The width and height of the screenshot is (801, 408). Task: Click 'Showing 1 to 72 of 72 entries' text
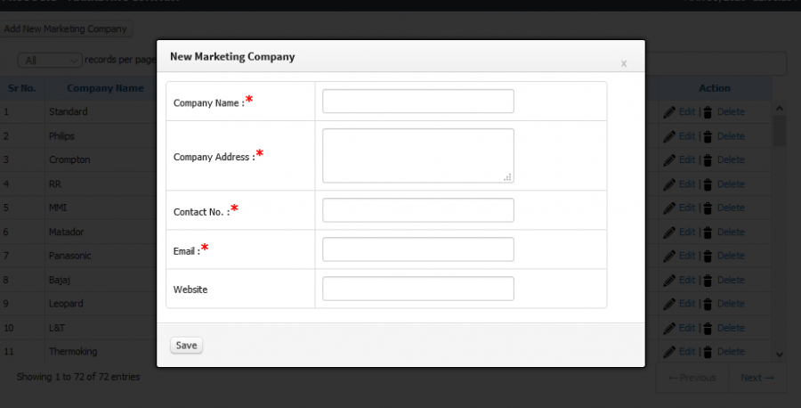(x=78, y=377)
